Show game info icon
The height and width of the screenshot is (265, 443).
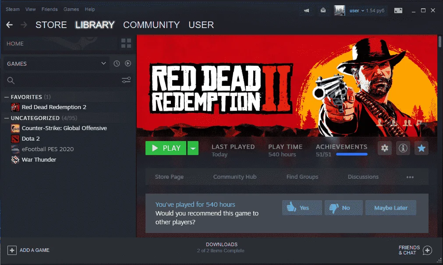click(403, 148)
